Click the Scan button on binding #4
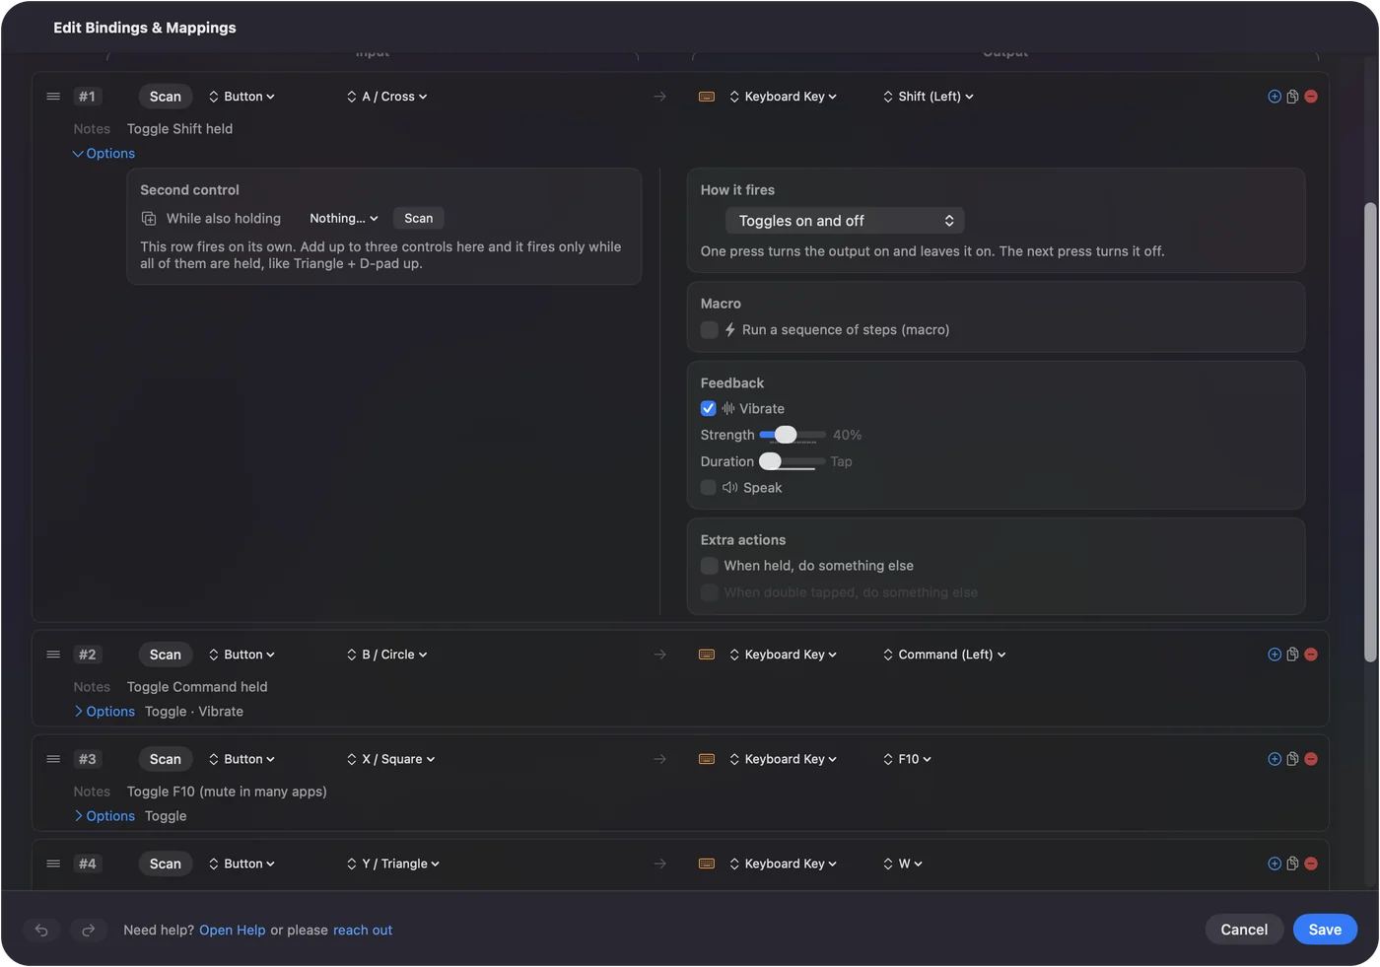 (x=165, y=863)
